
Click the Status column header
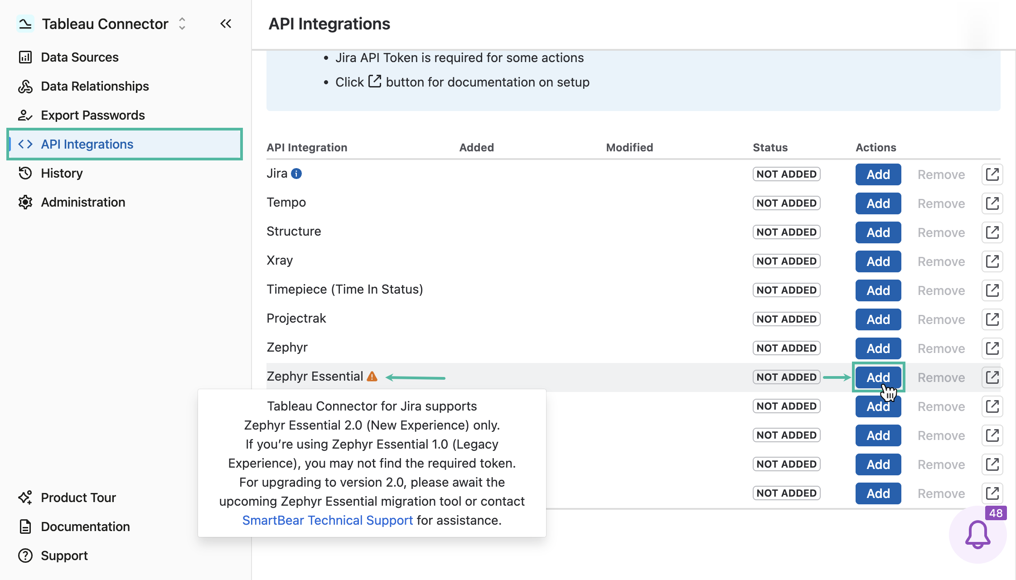click(770, 147)
